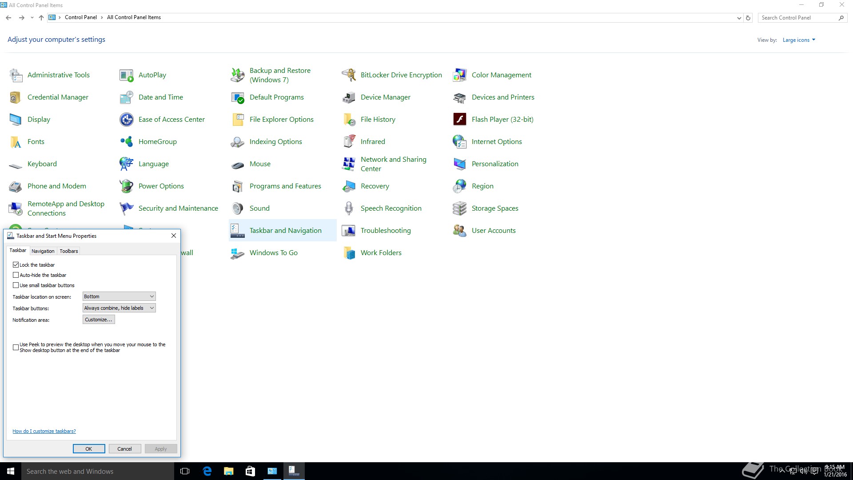The image size is (853, 480).
Task: Open the Internet Options icon
Action: tap(460, 142)
